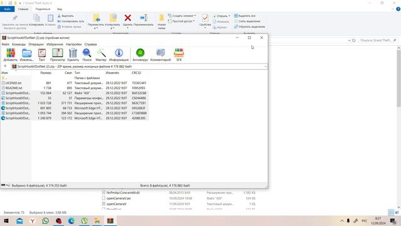Screen dimensions: 401x226
Task: Open WinRAR Файл menu
Action: [x=6, y=45]
